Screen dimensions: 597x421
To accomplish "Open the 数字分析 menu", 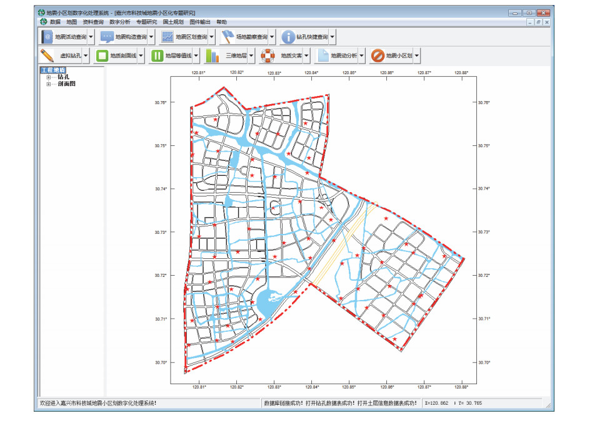I will pyautogui.click(x=119, y=22).
